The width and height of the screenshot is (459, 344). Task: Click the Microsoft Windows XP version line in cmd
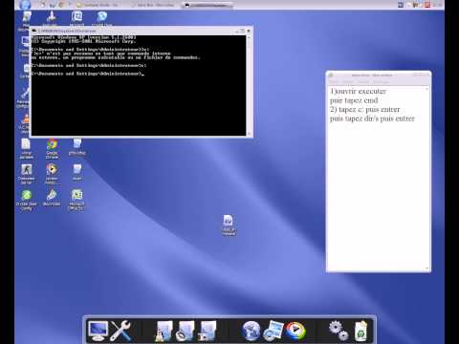[x=83, y=37]
